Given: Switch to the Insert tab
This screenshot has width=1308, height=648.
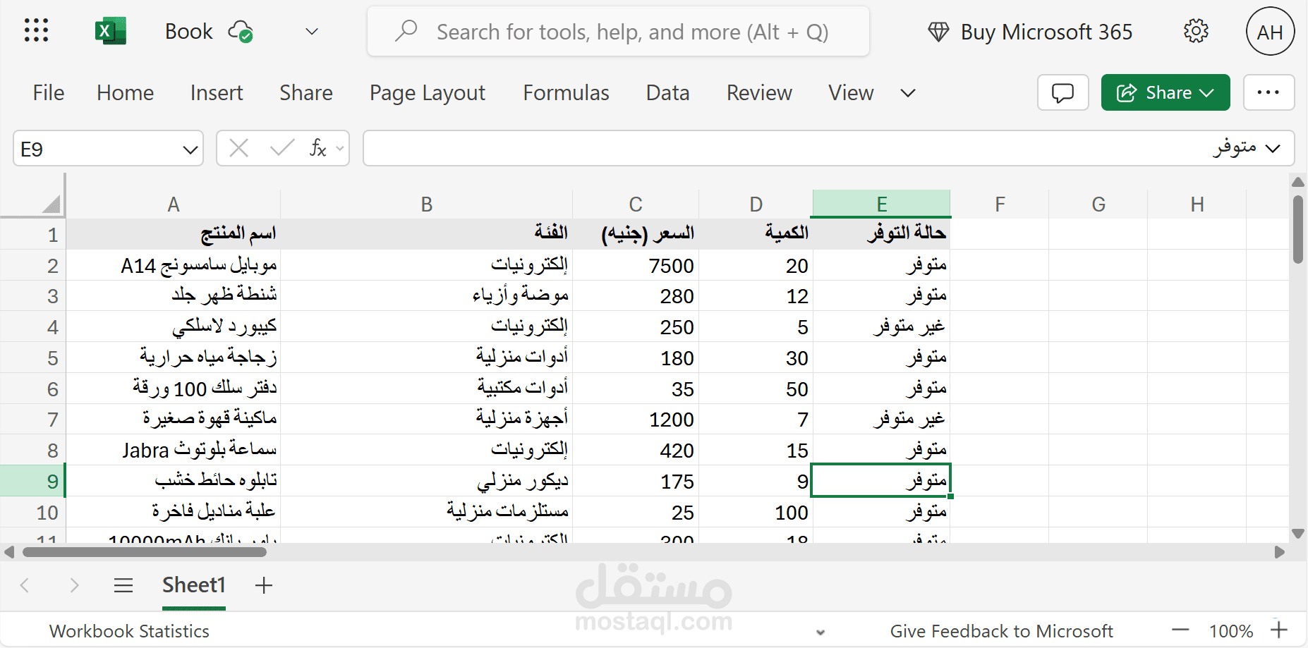Looking at the screenshot, I should coord(217,93).
